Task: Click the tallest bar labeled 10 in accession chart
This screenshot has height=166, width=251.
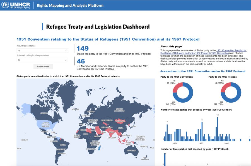Action: (x=218, y=129)
